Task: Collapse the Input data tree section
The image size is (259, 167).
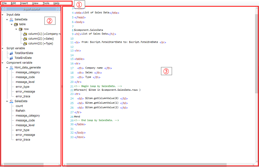Action: 3,15
